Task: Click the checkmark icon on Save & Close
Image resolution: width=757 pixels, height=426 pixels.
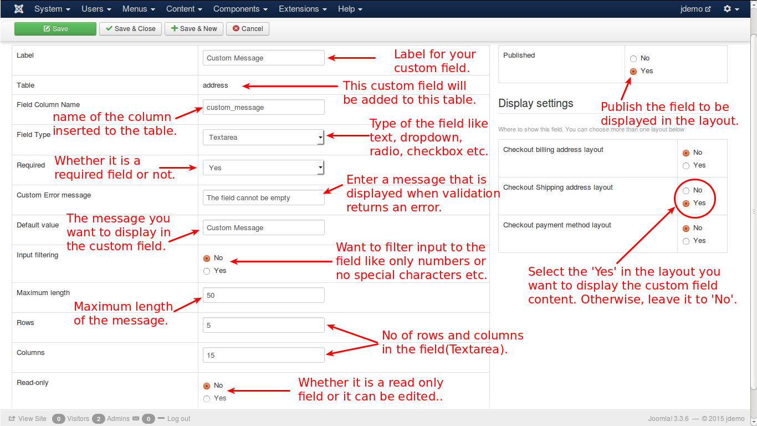Action: (x=110, y=28)
